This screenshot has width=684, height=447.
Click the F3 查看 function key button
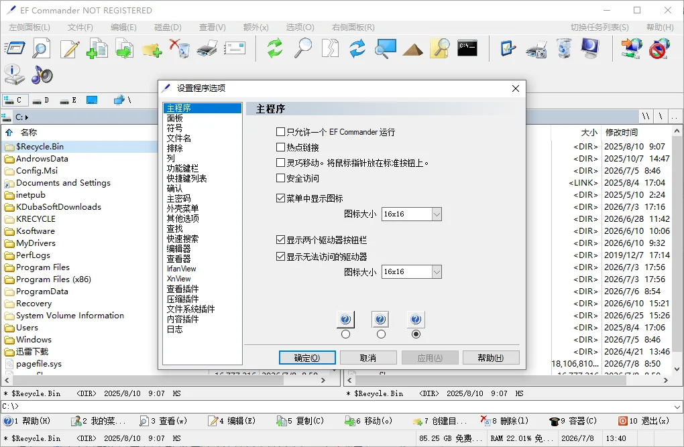(163, 421)
